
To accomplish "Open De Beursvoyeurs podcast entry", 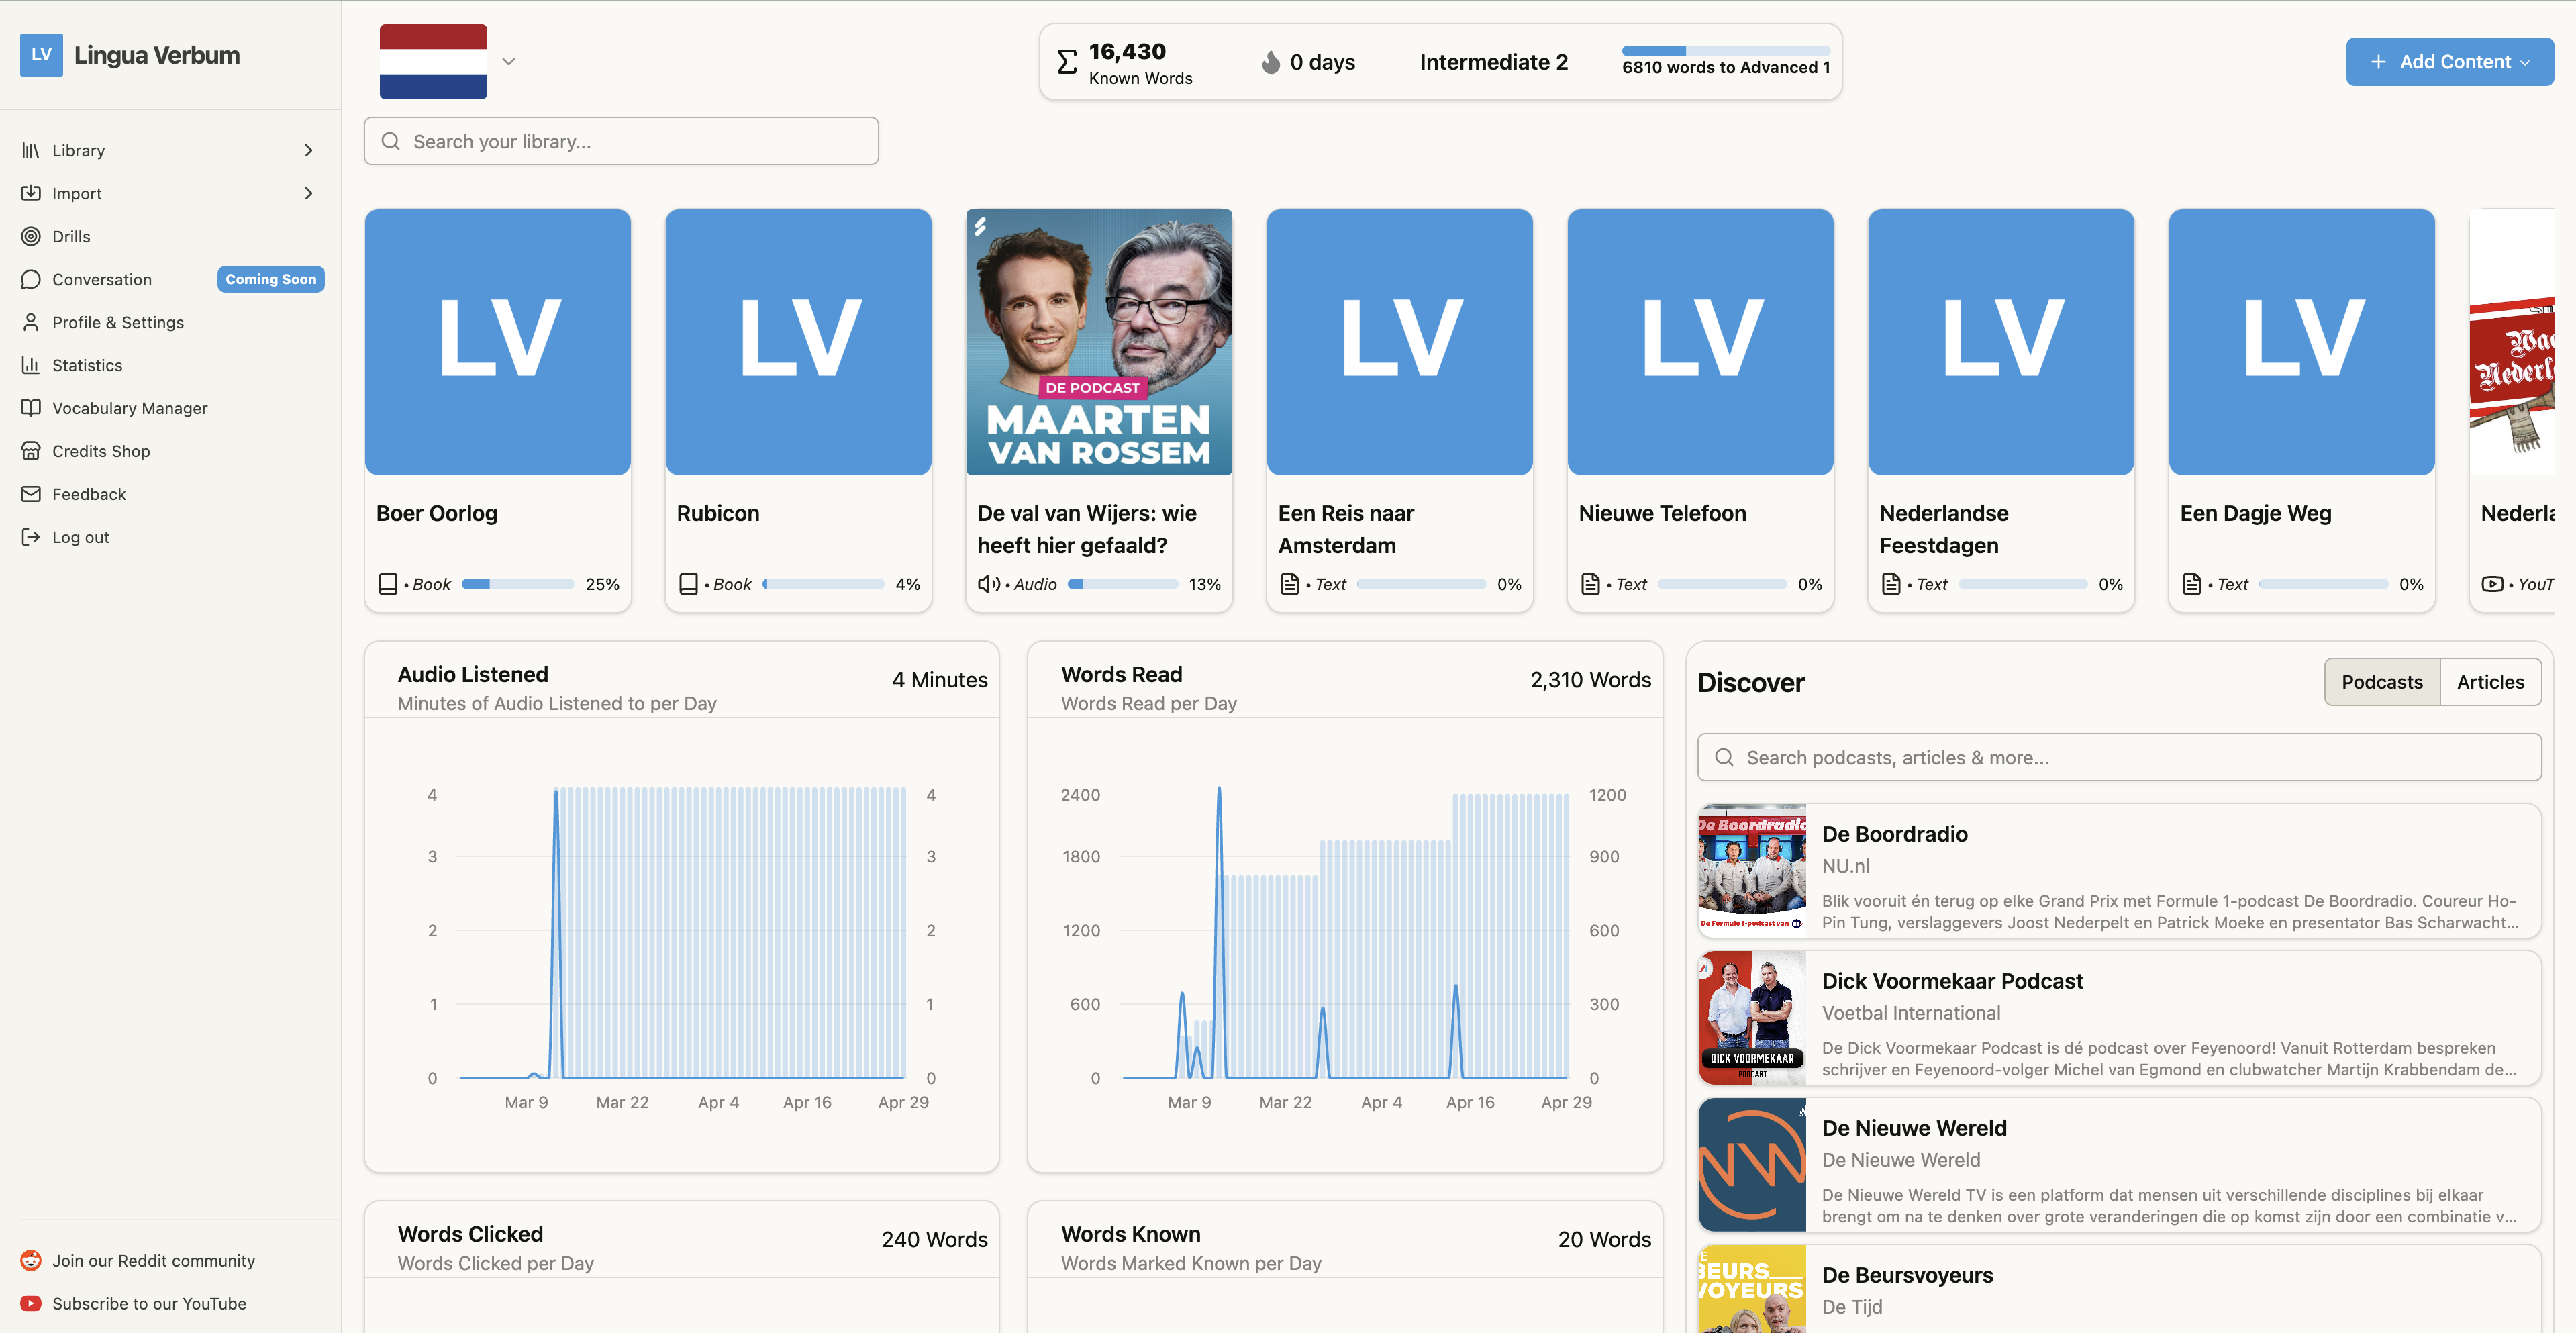I will pyautogui.click(x=2118, y=1289).
